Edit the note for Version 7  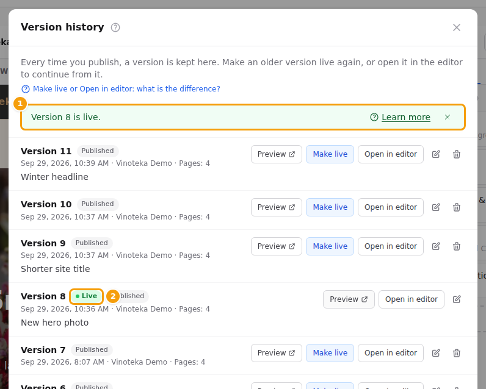[436, 353]
